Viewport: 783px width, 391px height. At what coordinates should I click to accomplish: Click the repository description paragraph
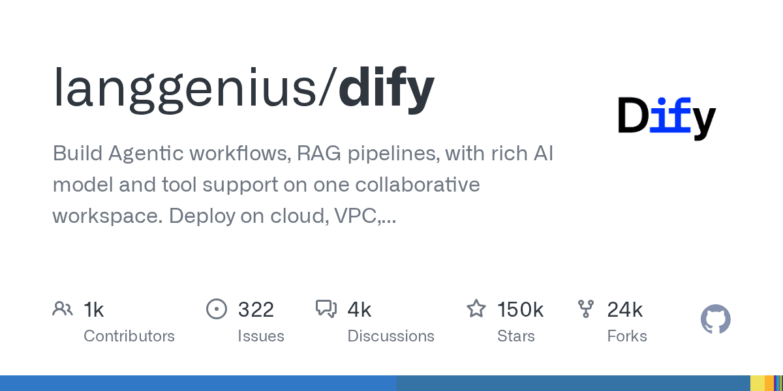tap(303, 184)
